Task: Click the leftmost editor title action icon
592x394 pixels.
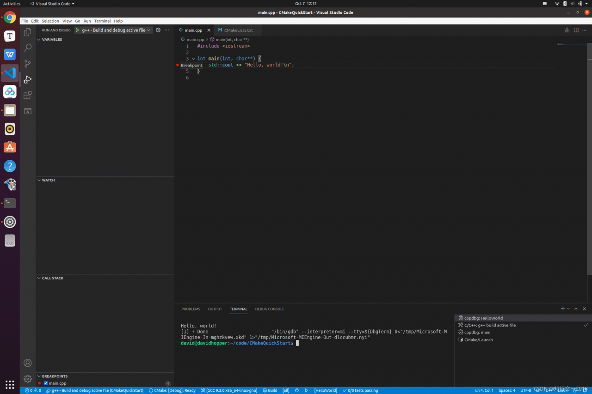Action: coord(567,30)
